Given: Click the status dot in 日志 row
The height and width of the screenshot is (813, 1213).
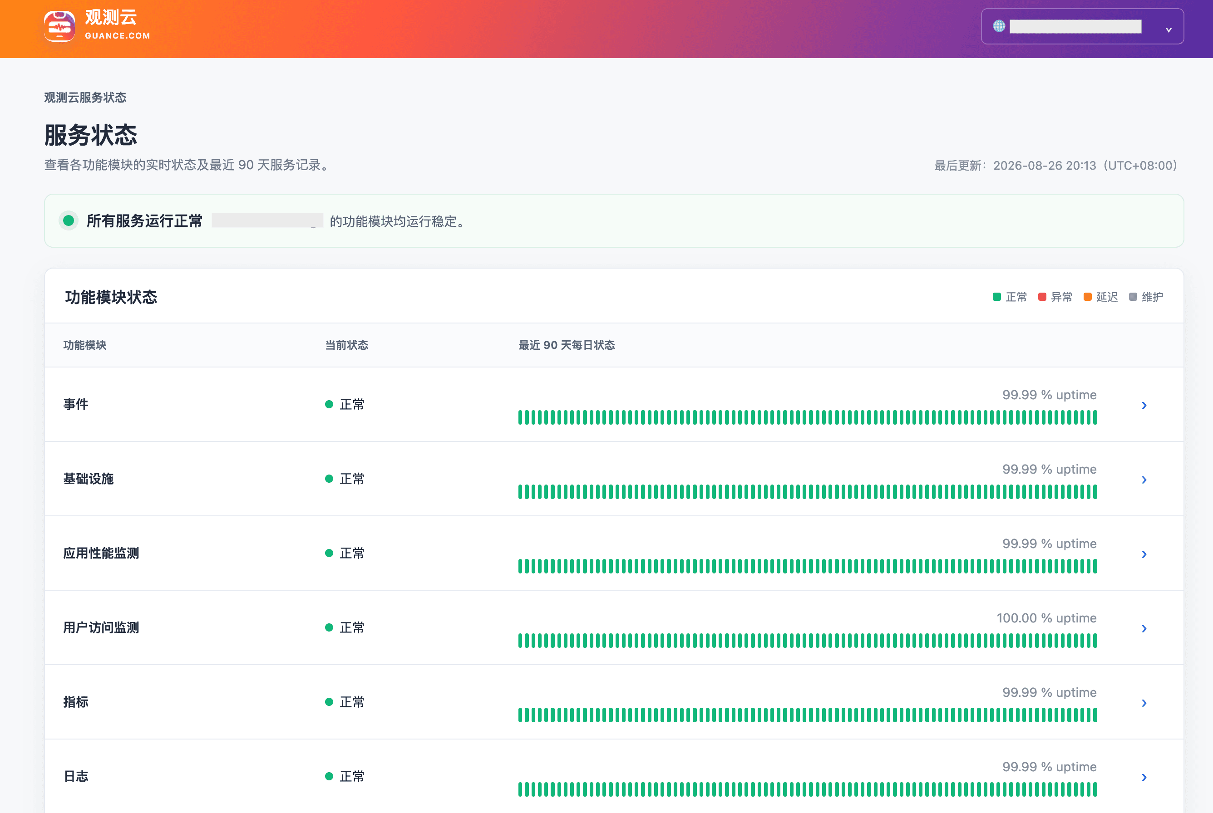Looking at the screenshot, I should click(x=329, y=776).
